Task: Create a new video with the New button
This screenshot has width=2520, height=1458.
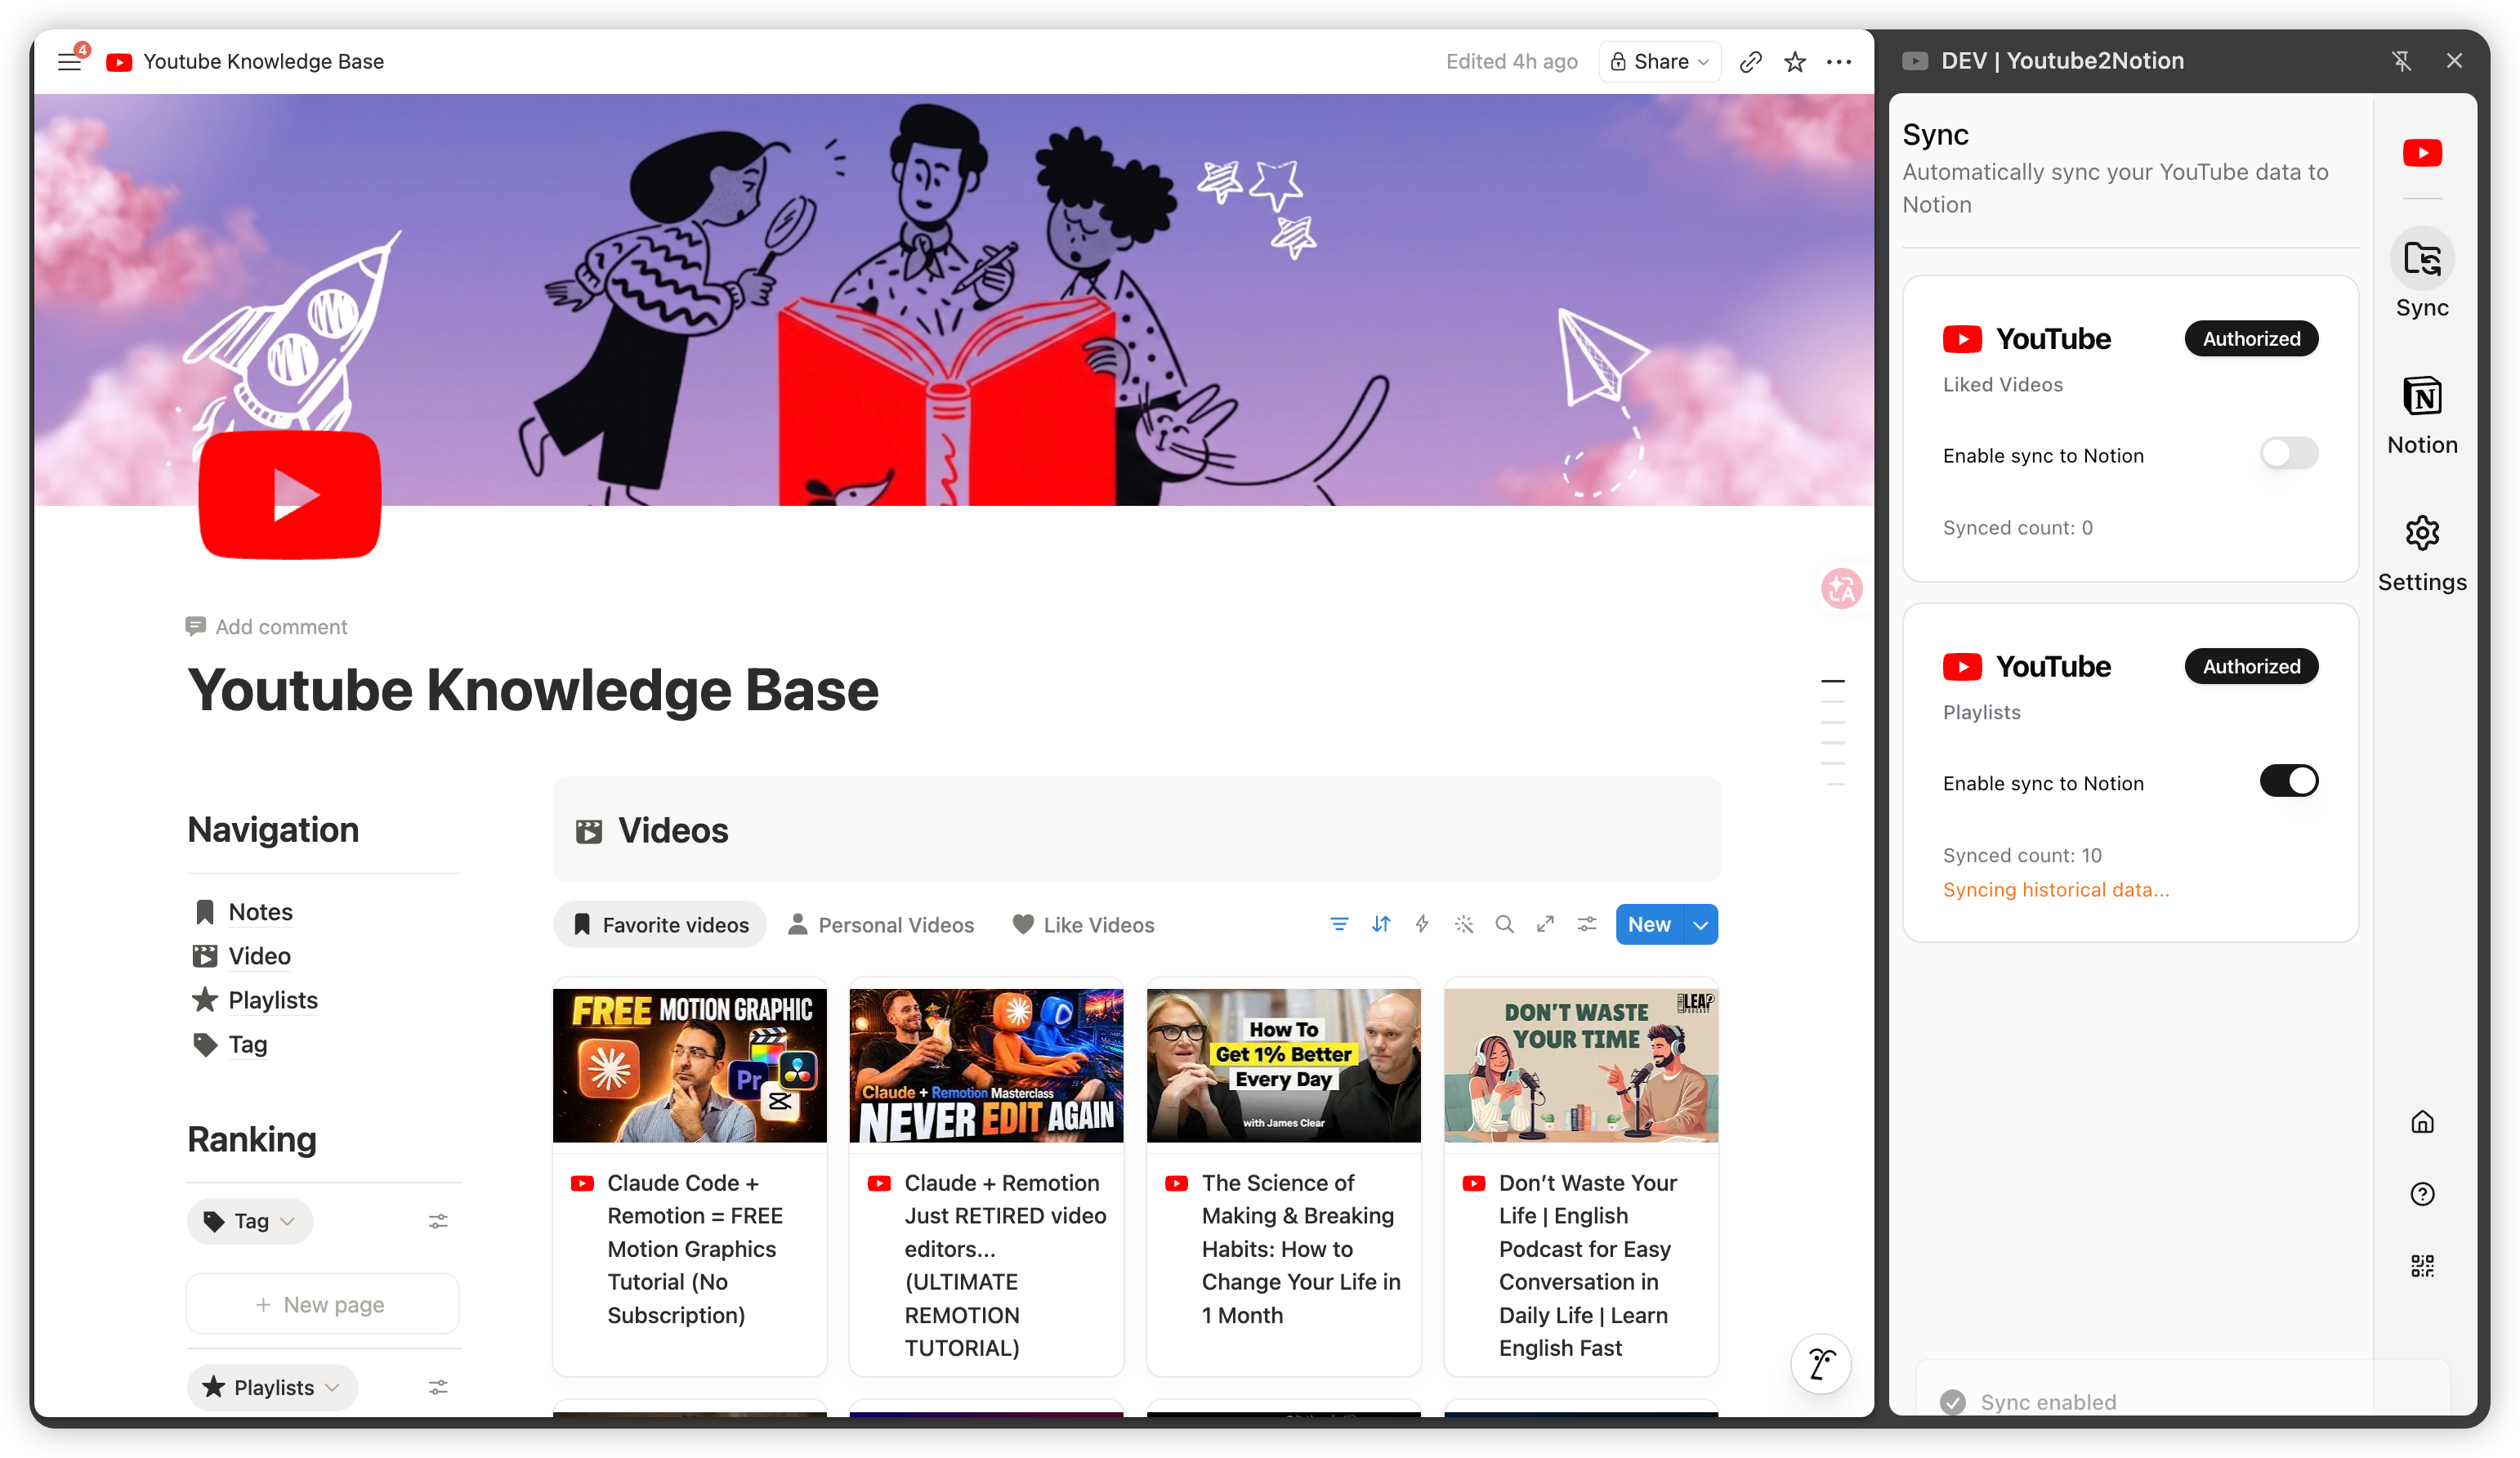Action: (x=1649, y=925)
